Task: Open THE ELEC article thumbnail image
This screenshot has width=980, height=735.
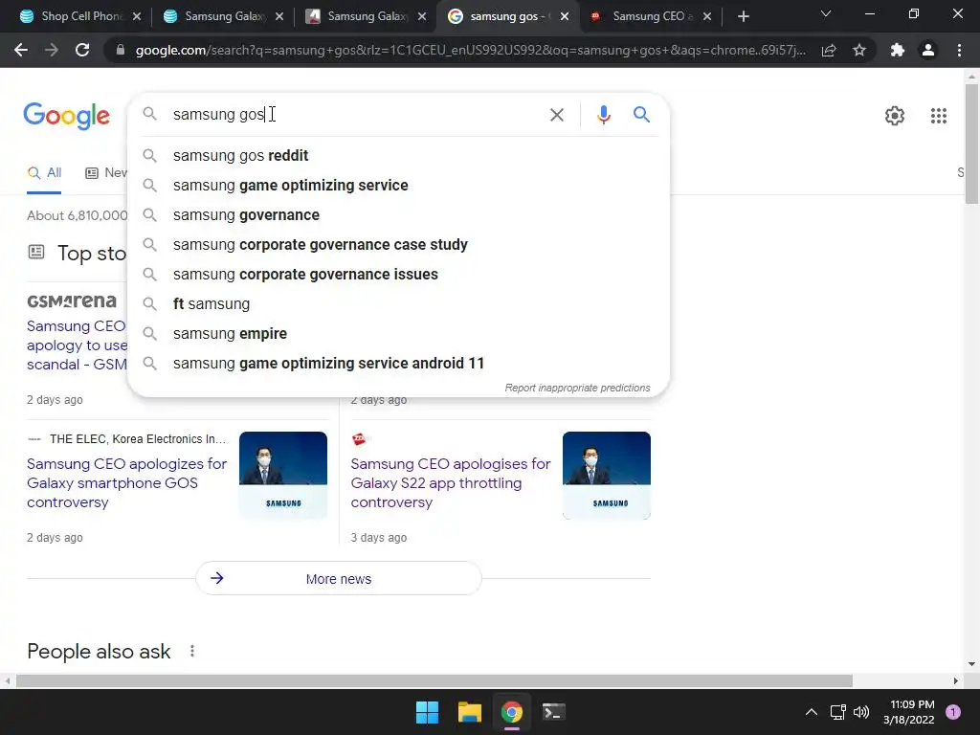Action: point(283,475)
